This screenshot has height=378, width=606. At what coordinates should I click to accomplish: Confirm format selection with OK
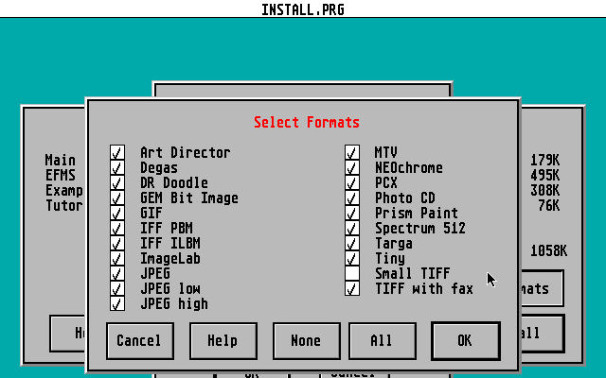(466, 341)
